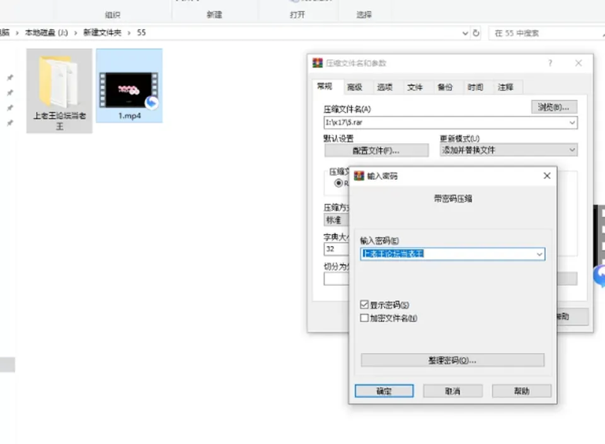Navigate to 新建文件夹 in breadcrumb
The image size is (605, 444).
click(x=102, y=33)
